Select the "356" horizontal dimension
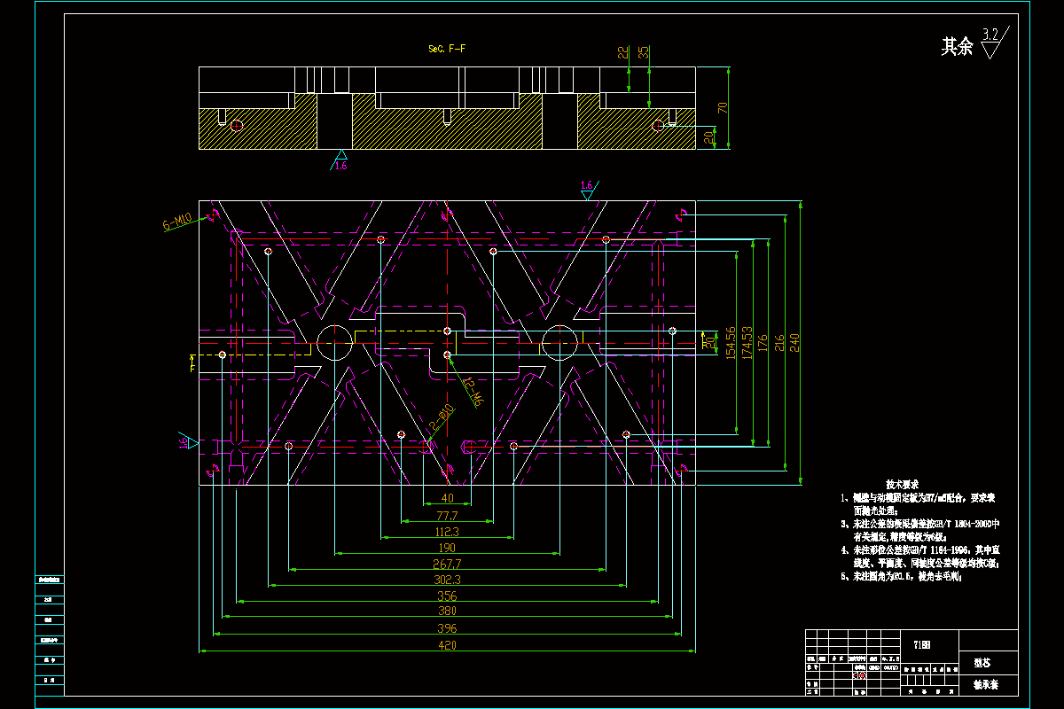 (x=447, y=596)
